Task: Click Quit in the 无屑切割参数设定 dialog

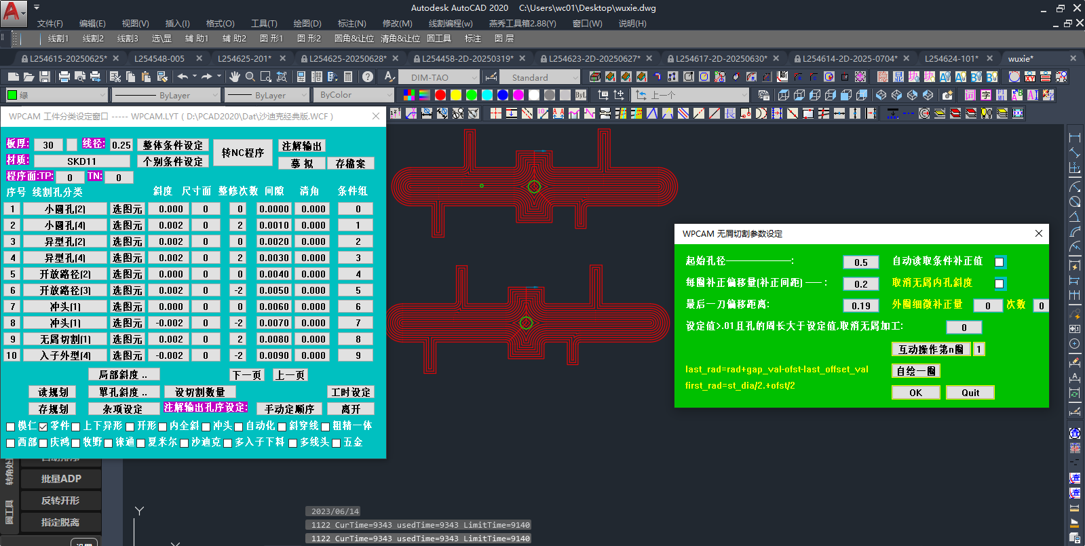Action: coord(970,393)
